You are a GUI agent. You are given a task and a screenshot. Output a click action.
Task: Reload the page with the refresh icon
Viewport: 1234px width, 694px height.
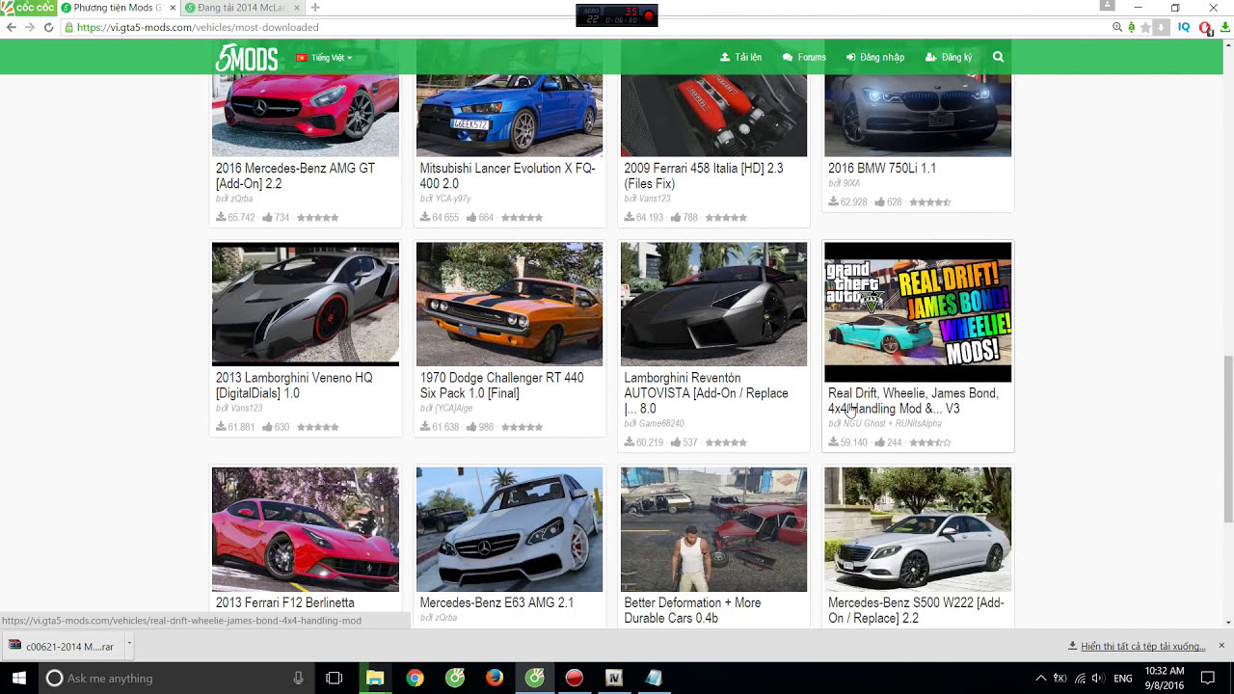click(48, 27)
